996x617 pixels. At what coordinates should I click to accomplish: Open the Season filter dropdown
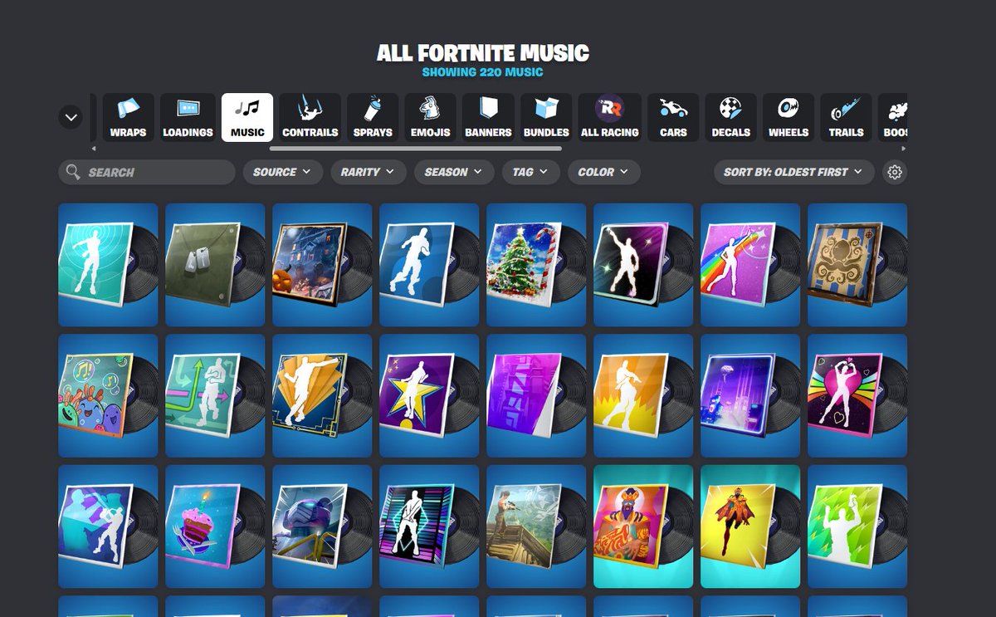pos(454,172)
